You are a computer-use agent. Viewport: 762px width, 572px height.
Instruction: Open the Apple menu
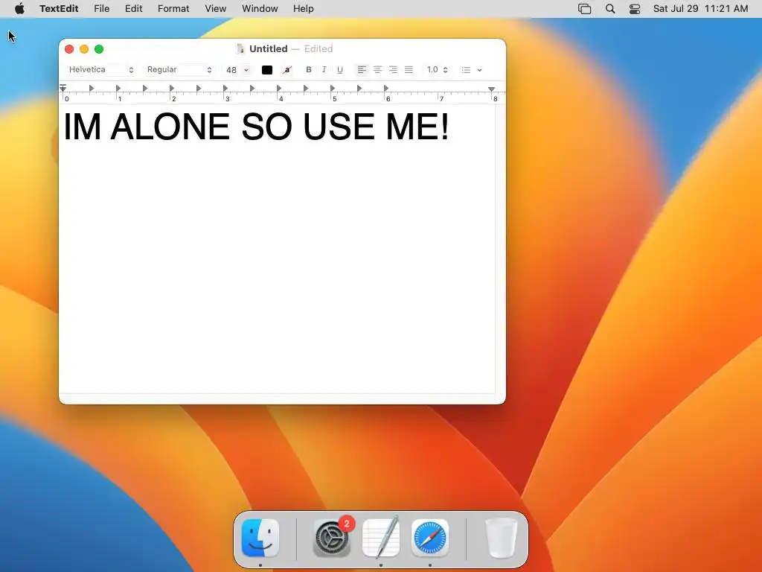(x=19, y=9)
